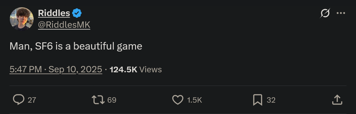
Task: Reply using the speech bubble icon
Action: click(18, 100)
